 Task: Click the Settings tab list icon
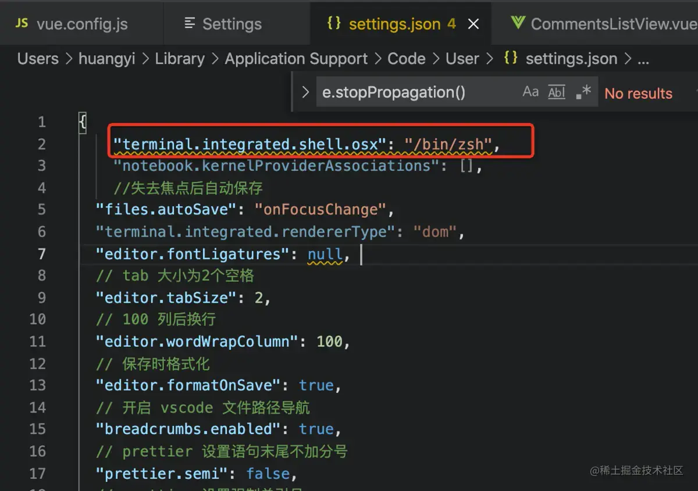pyautogui.click(x=190, y=24)
